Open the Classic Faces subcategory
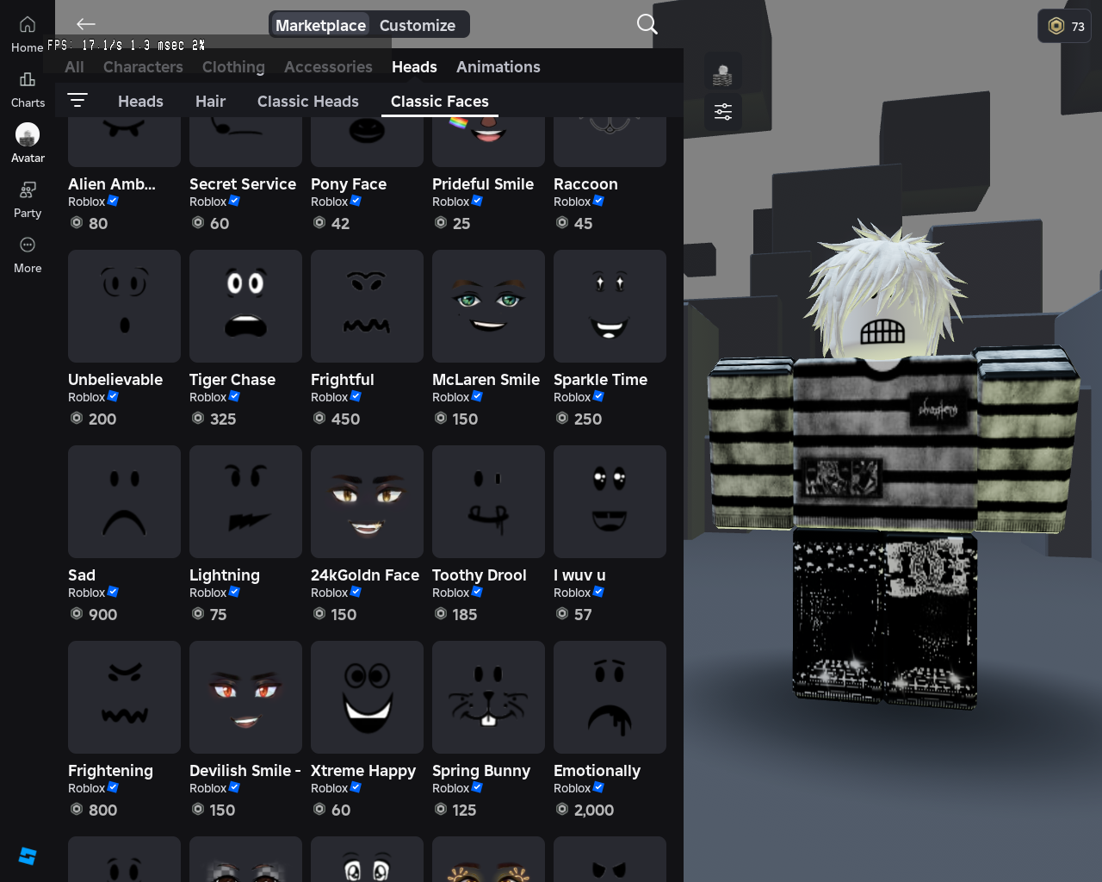 (x=440, y=101)
